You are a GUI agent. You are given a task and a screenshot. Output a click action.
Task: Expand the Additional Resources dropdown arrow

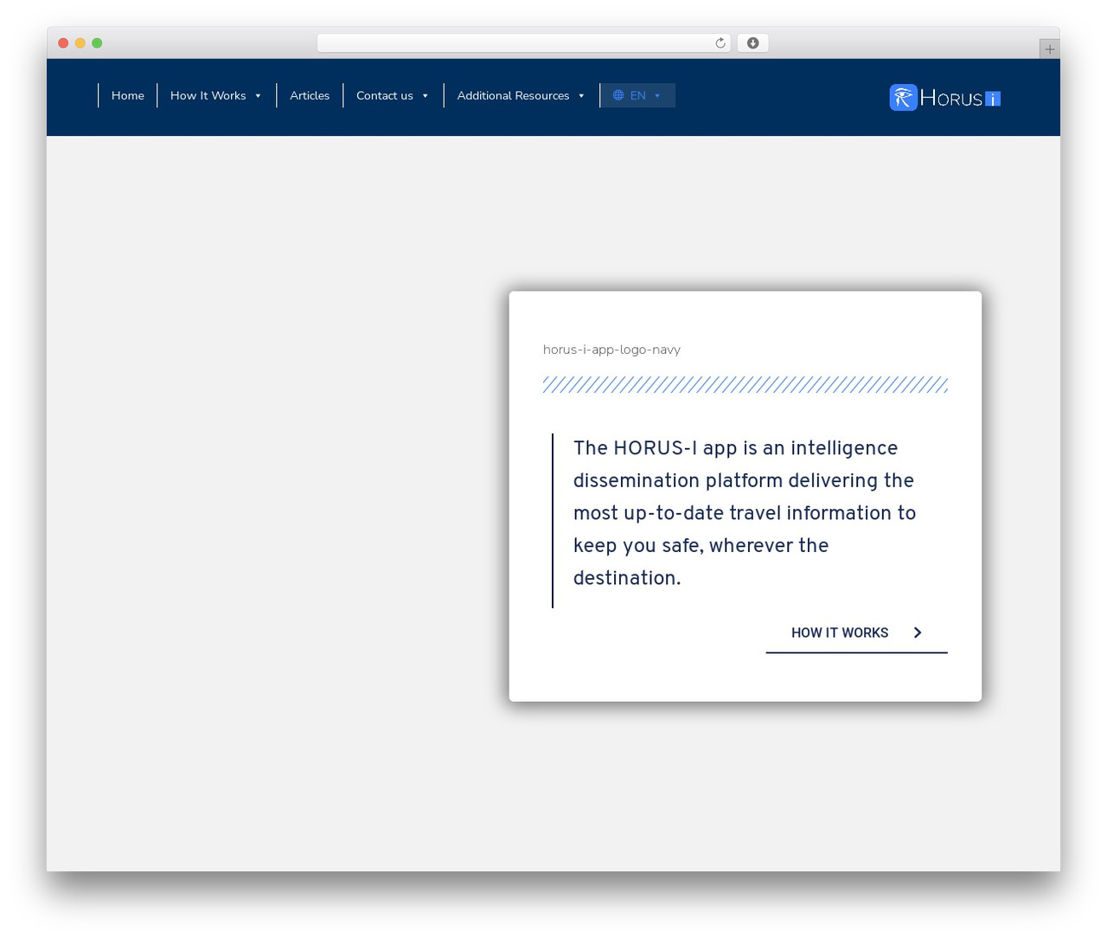tap(581, 96)
